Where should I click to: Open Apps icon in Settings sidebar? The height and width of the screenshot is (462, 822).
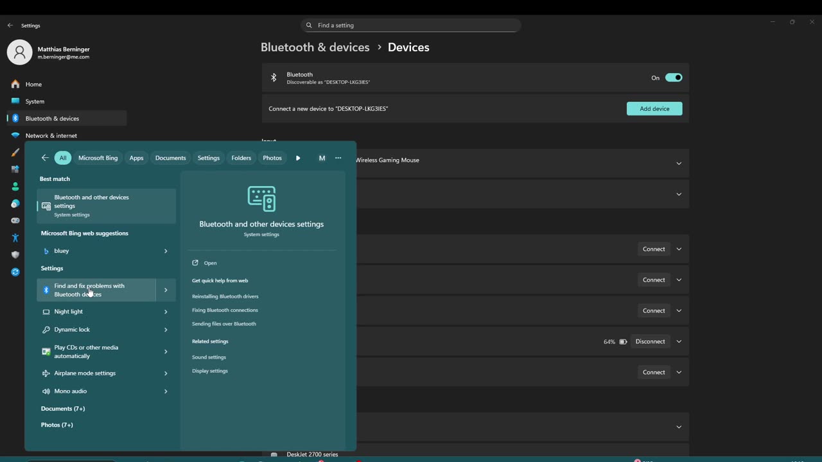(15, 169)
